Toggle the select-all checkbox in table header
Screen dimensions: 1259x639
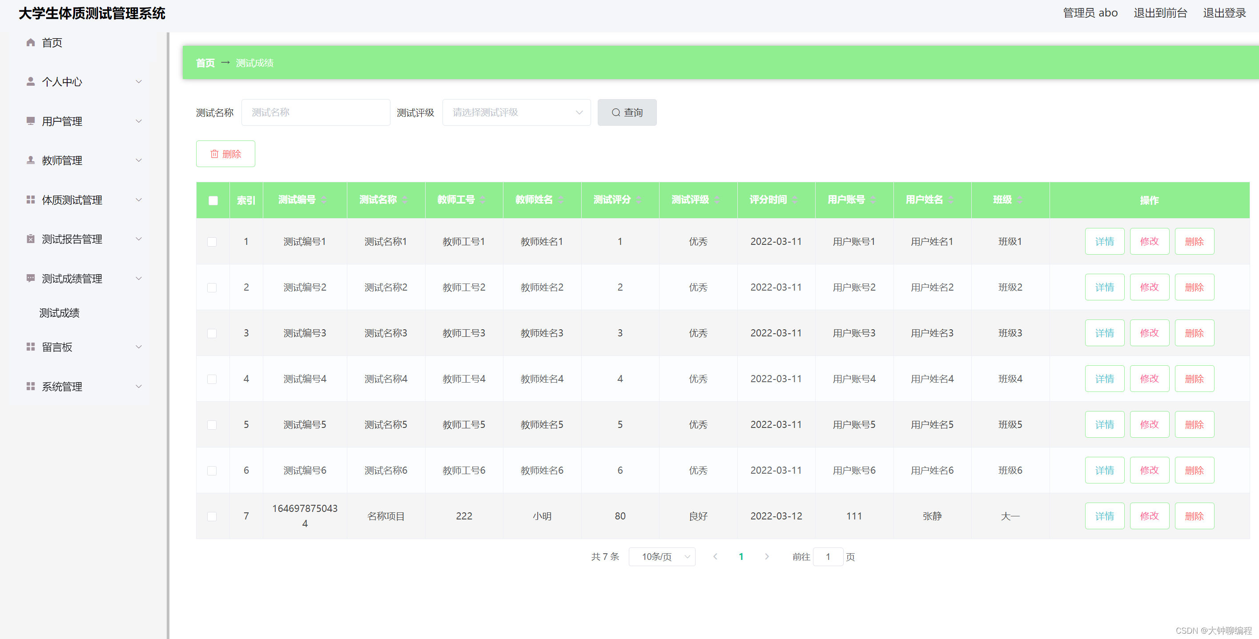point(213,200)
